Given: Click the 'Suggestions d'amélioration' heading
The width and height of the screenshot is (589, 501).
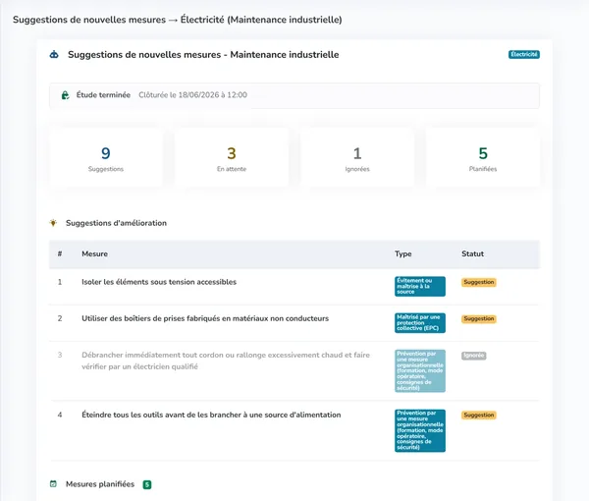Looking at the screenshot, I should point(116,223).
